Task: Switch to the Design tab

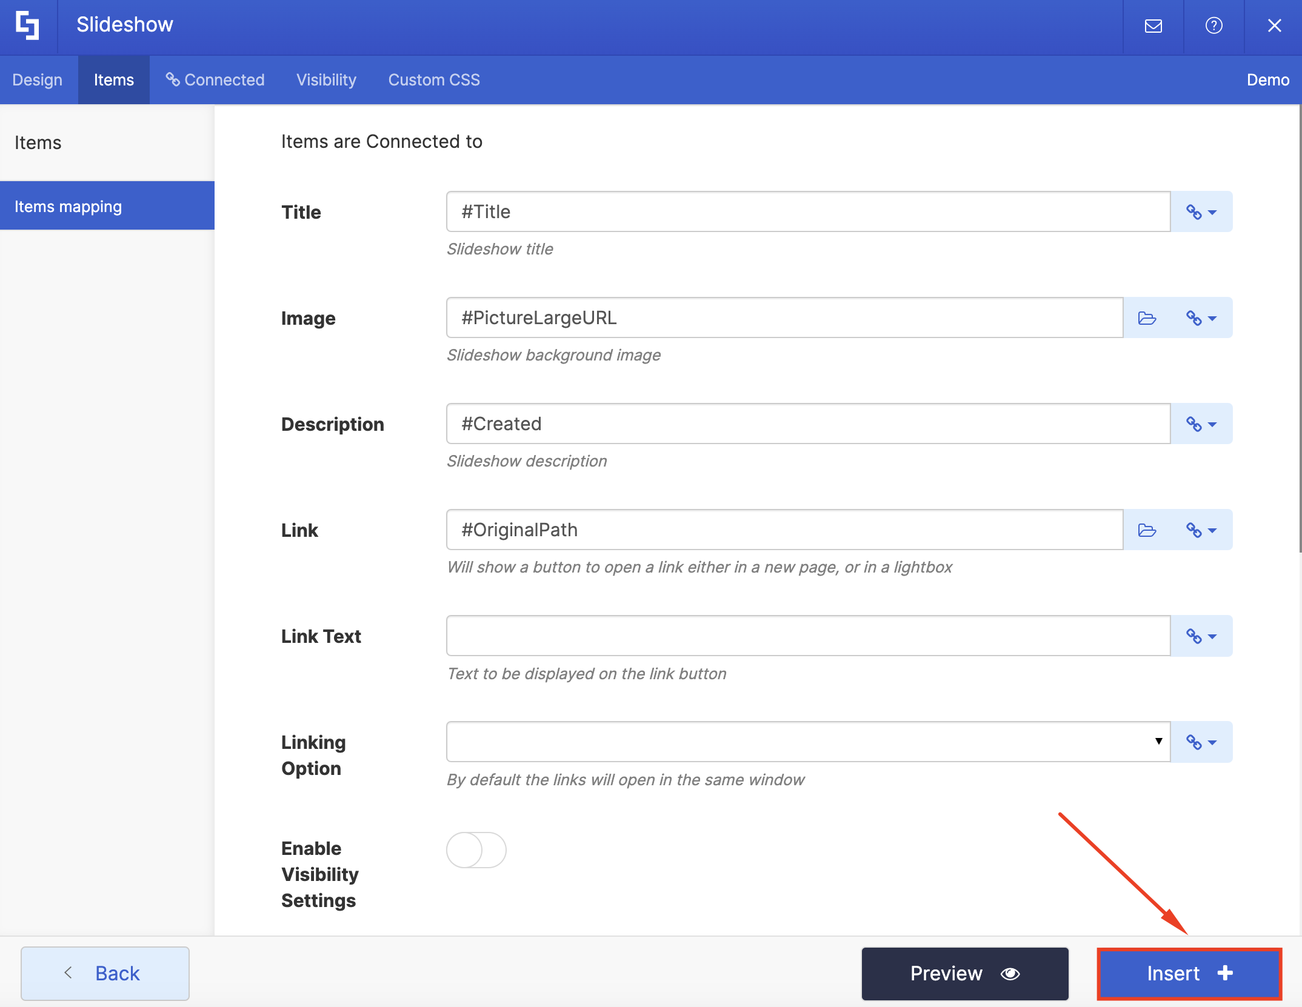Action: click(x=38, y=80)
